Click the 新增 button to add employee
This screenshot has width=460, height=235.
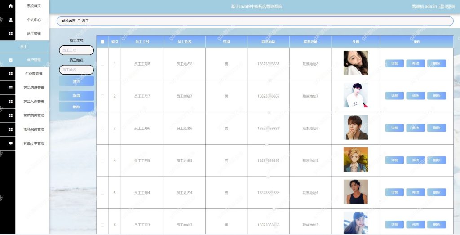coord(76,96)
